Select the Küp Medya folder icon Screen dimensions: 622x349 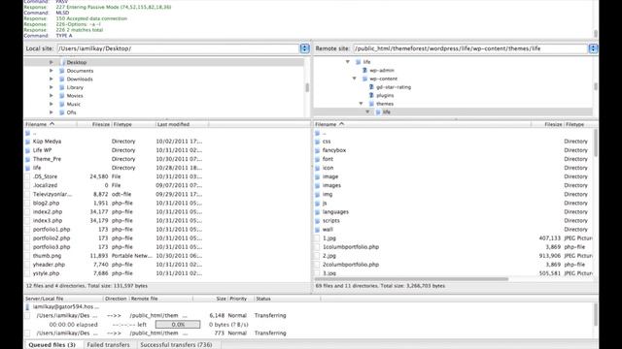[x=27, y=142]
